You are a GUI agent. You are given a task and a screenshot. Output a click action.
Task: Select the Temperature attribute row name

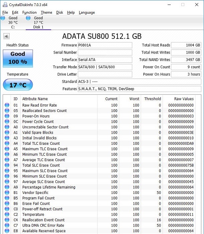pos(33,215)
